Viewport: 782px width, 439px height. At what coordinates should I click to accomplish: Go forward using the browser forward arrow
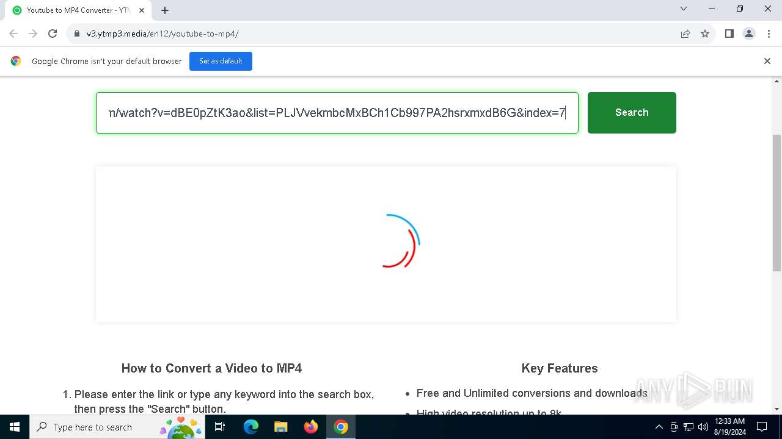pos(33,34)
